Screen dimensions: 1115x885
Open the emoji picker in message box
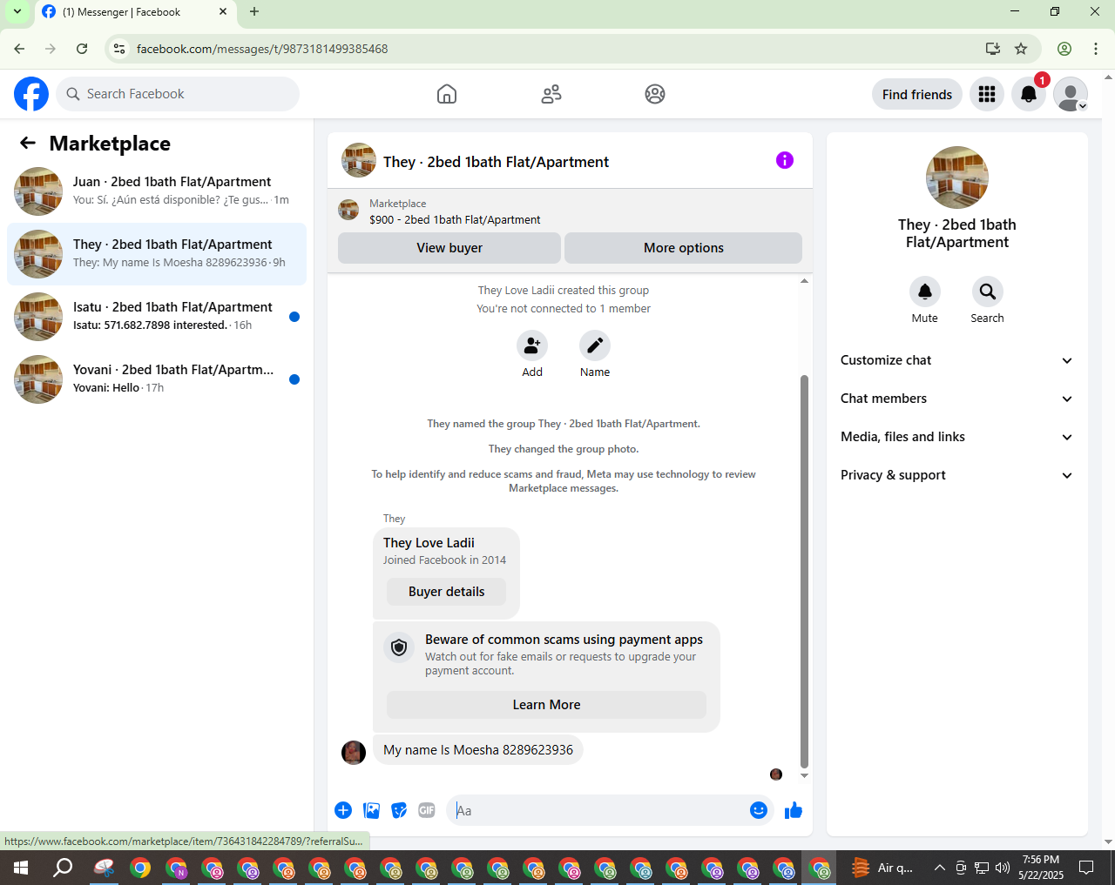pyautogui.click(x=759, y=810)
